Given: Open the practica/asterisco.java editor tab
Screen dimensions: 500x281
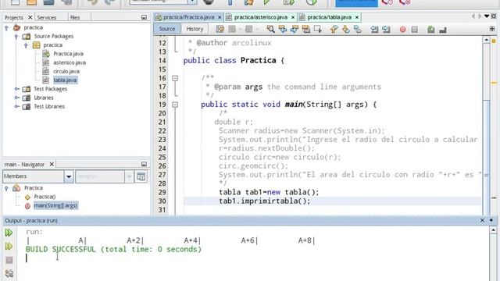Looking at the screenshot, I should [260, 17].
